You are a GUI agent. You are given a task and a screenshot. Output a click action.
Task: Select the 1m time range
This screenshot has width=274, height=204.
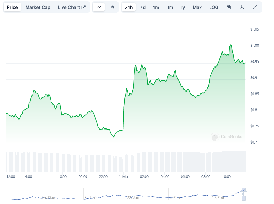click(156, 7)
